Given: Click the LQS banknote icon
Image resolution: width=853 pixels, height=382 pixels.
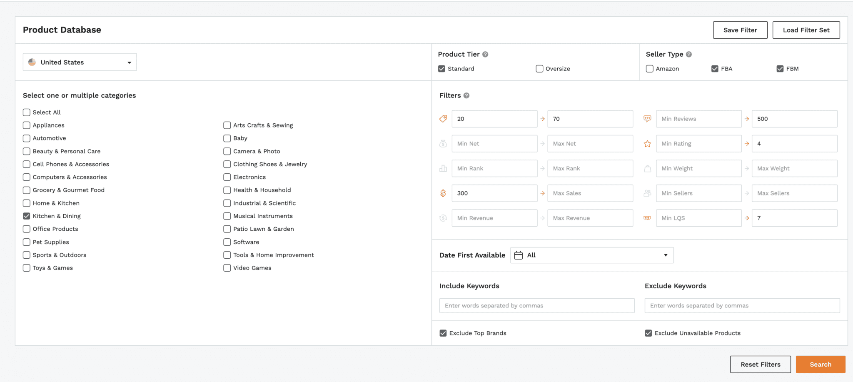Looking at the screenshot, I should 647,218.
